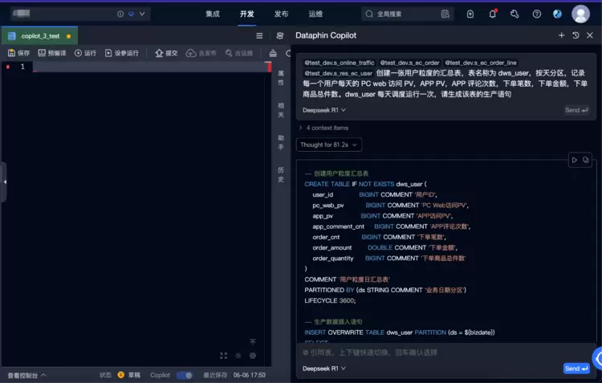Copy the generated SQL code block
The width and height of the screenshot is (602, 383).
tap(586, 160)
